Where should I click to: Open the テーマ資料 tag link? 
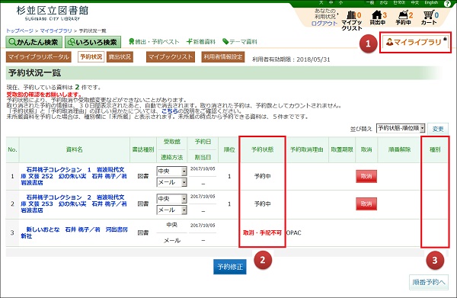240,42
